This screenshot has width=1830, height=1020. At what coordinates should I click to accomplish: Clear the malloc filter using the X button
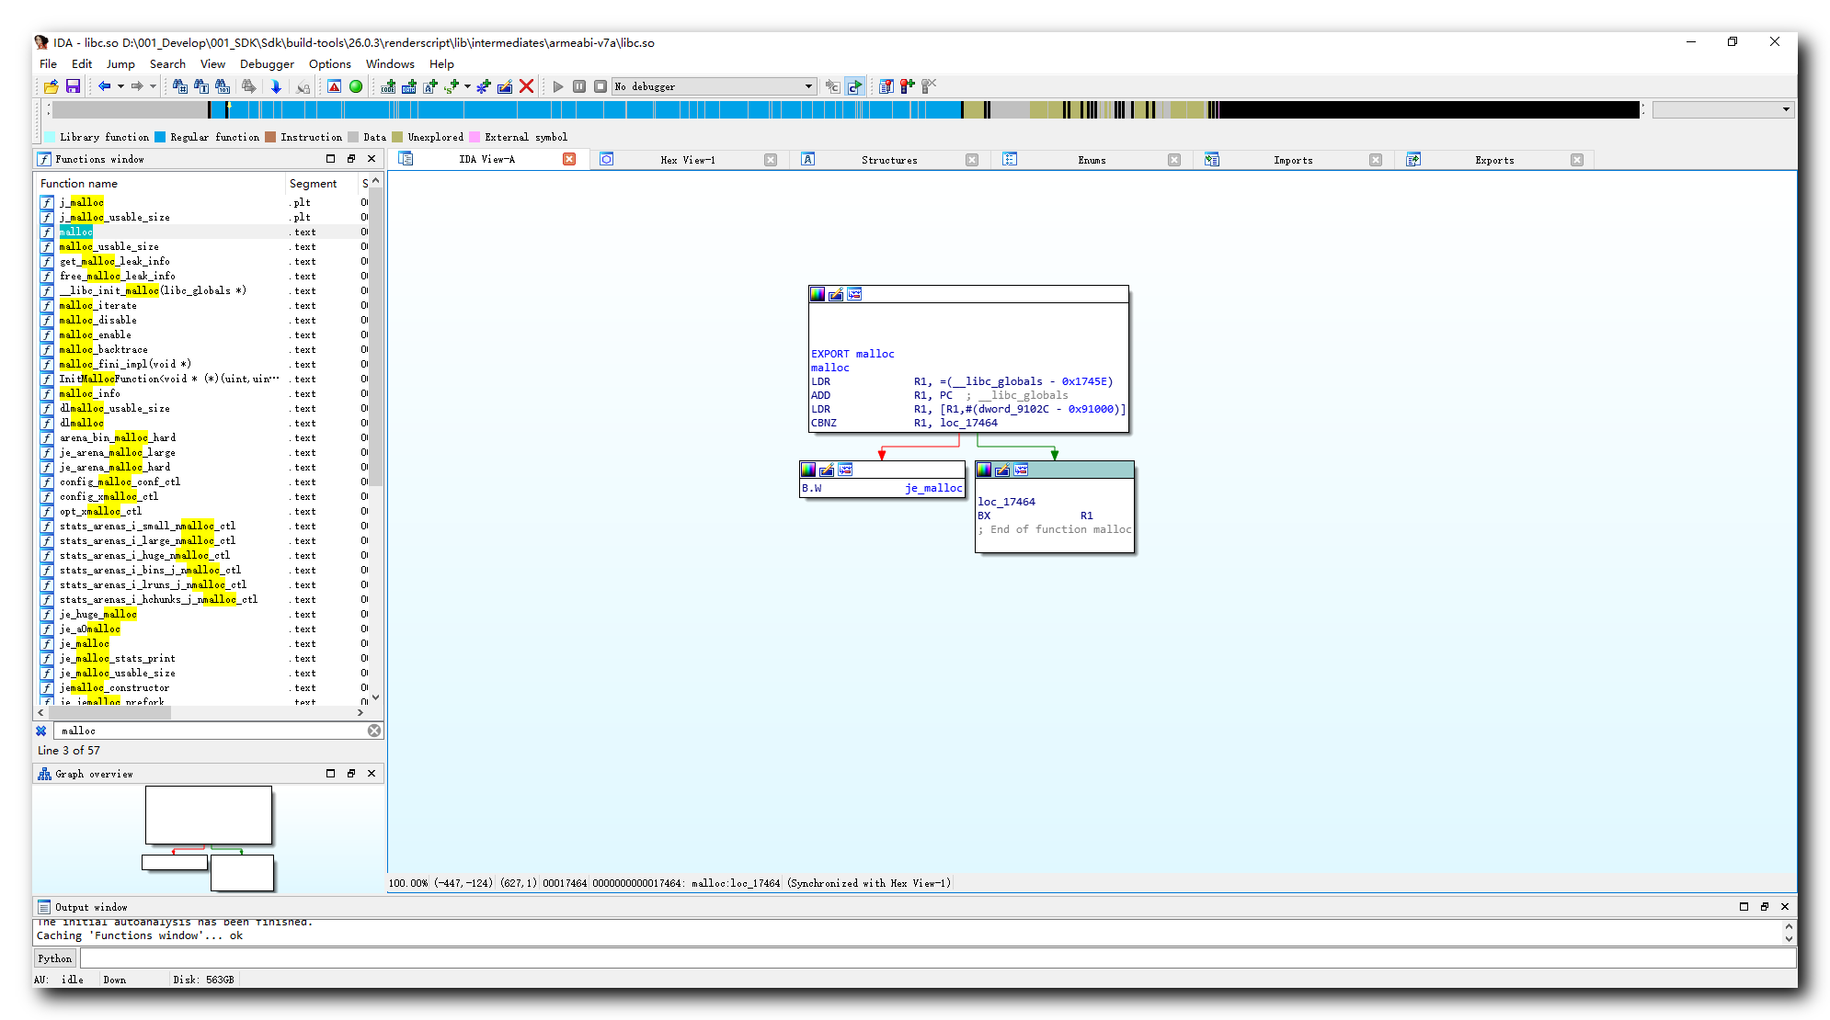373,730
